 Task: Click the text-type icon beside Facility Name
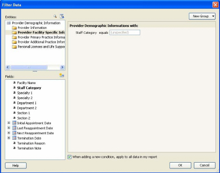tap(14, 82)
